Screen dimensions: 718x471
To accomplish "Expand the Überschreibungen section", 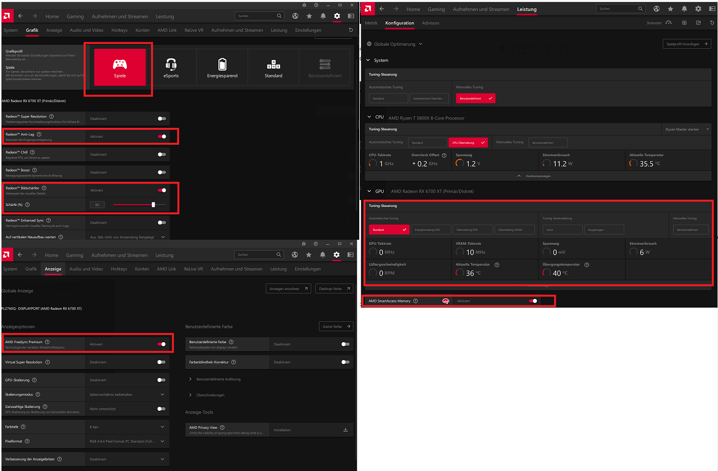I will coord(207,395).
